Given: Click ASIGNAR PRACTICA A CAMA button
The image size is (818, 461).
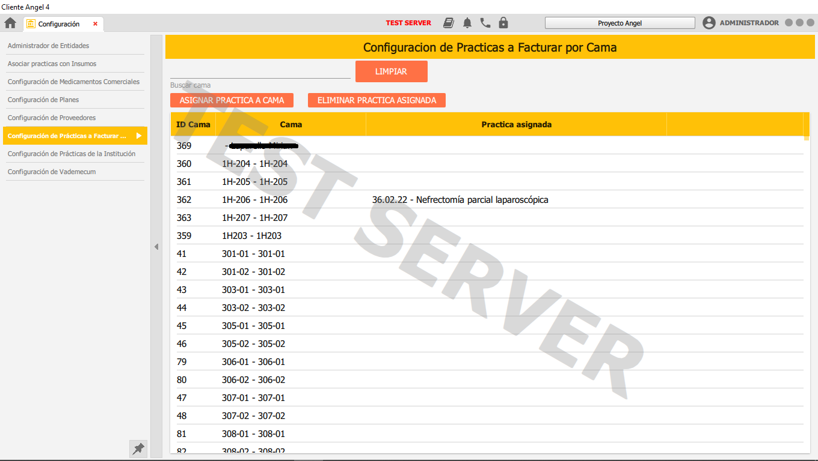Looking at the screenshot, I should [232, 100].
